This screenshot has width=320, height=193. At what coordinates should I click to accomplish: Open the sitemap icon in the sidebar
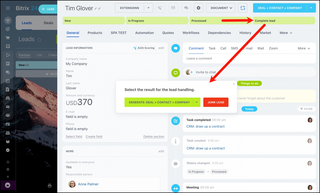point(8,162)
